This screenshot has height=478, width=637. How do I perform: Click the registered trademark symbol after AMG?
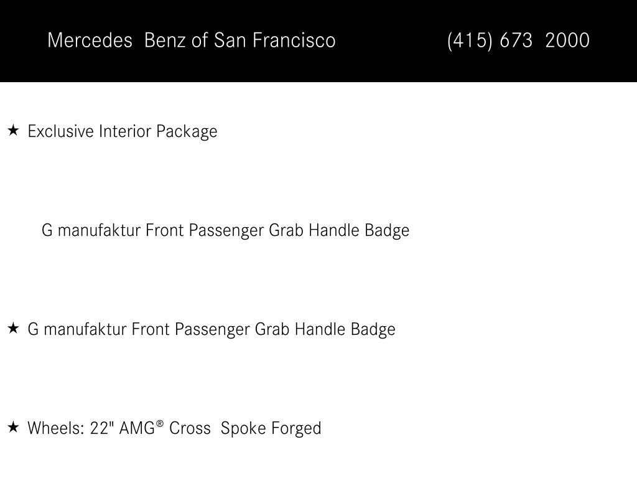coord(160,423)
